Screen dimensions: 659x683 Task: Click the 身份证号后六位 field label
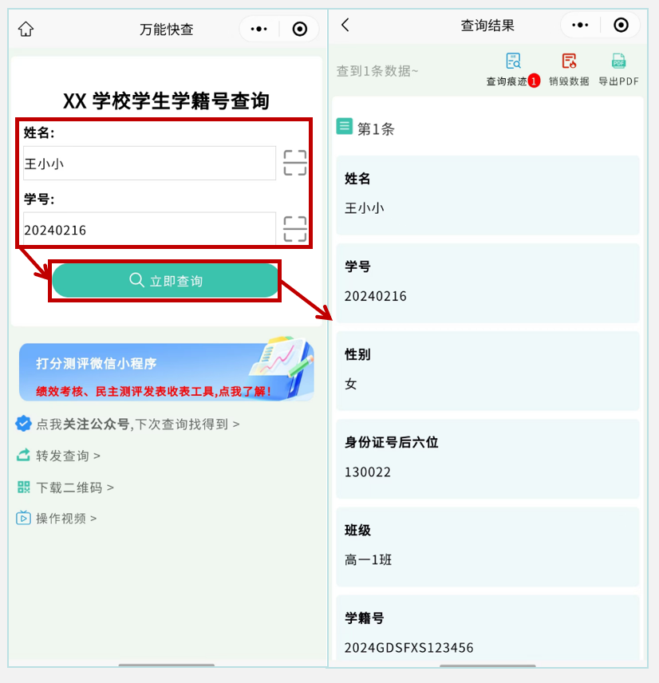[x=391, y=443]
